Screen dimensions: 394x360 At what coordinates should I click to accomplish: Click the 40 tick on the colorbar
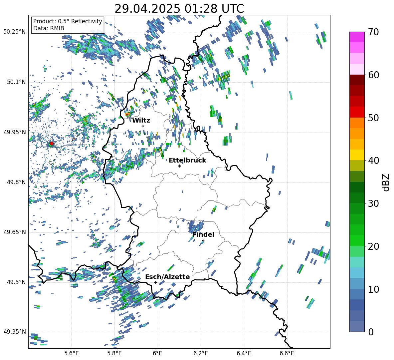pyautogui.click(x=373, y=161)
